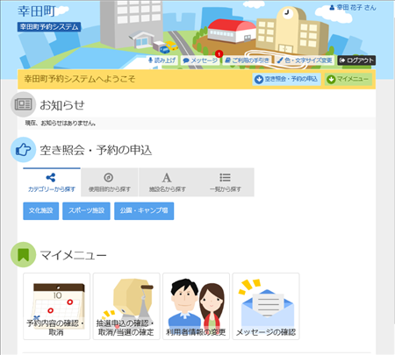Click the 現在、お知らせはありません notice text
The height and width of the screenshot is (355, 395).
tap(61, 124)
